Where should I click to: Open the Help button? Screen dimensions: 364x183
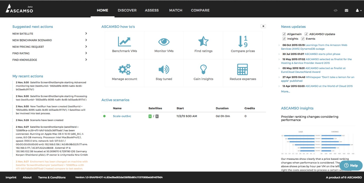coord(351,166)
